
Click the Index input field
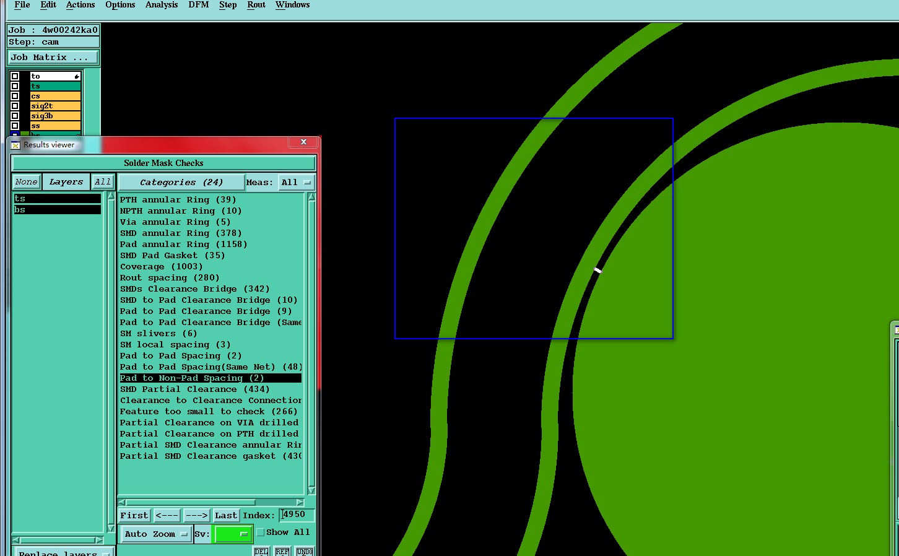[x=297, y=515]
